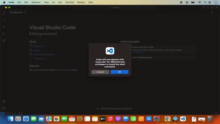Launch Safari from the Dock
Viewport: 220px width, 124px height.
[26, 119]
